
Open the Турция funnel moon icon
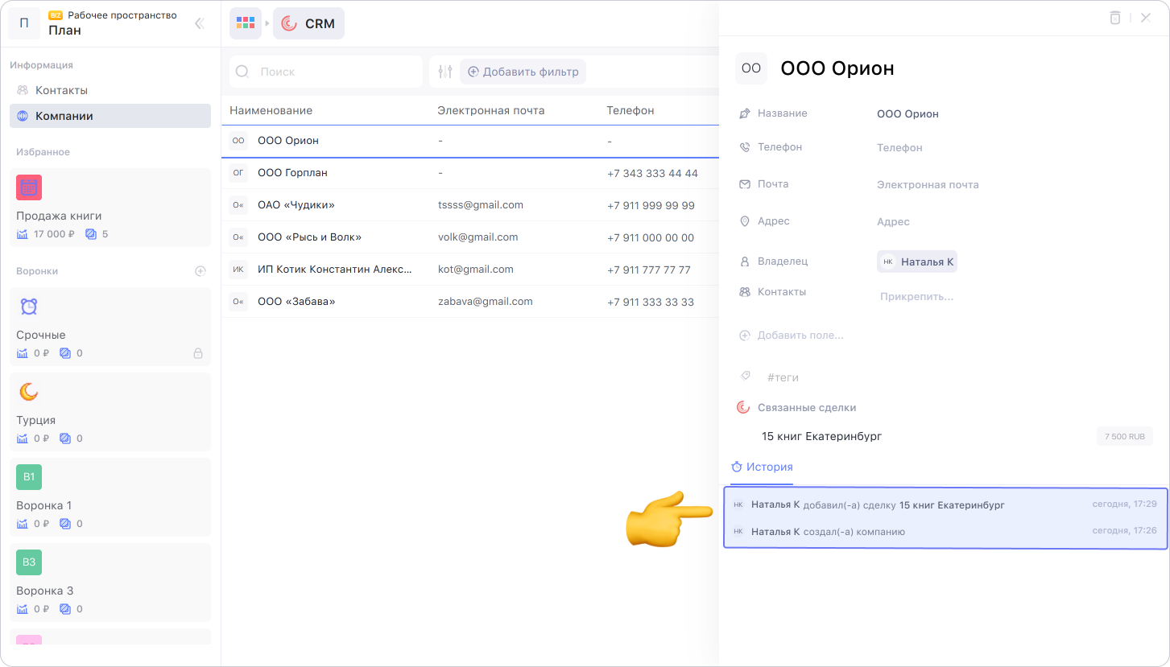coord(29,392)
